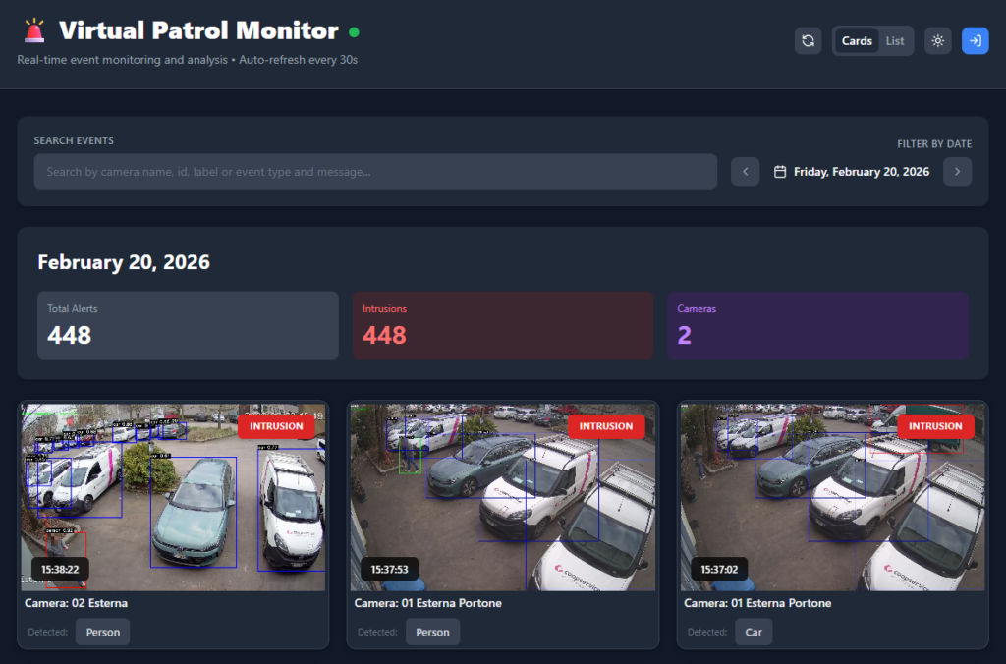Click inside the search events field

pyautogui.click(x=375, y=171)
